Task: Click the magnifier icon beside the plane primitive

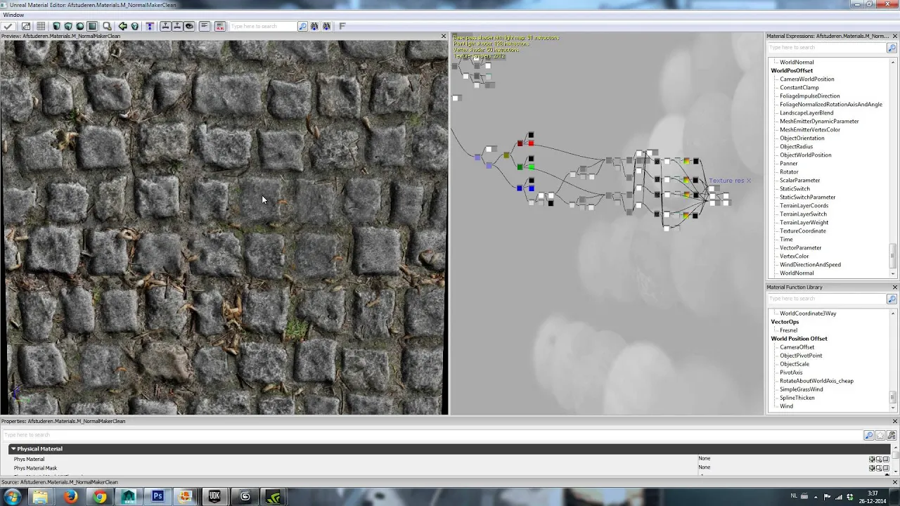Action: tap(107, 26)
